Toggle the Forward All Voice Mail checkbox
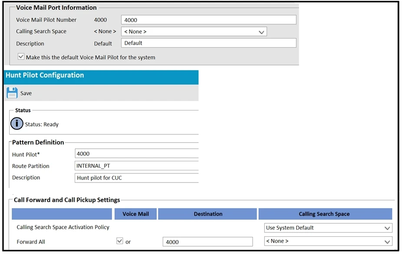The image size is (402, 254). pos(120,241)
